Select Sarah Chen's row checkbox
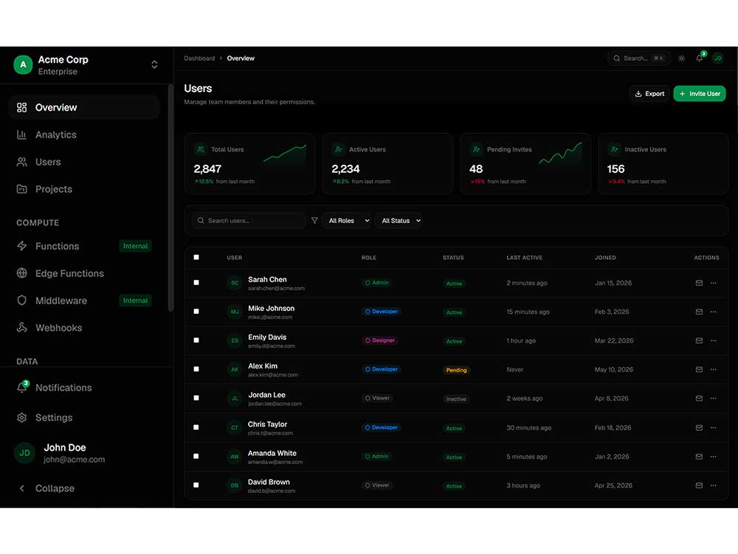 pyautogui.click(x=196, y=283)
